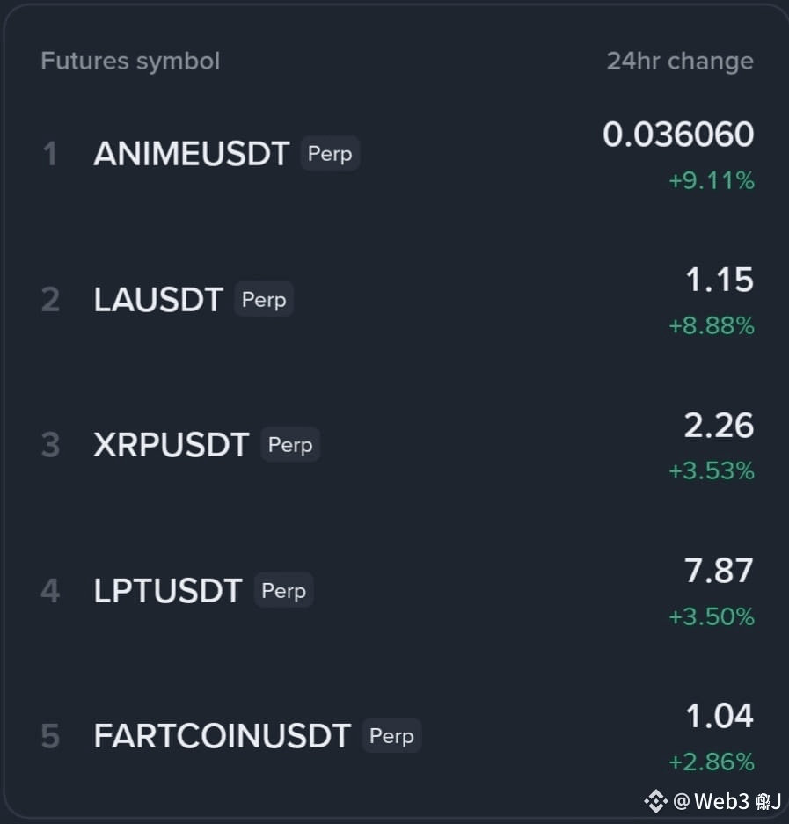Click the Perp label beside FARTCOINUSDT

click(392, 735)
